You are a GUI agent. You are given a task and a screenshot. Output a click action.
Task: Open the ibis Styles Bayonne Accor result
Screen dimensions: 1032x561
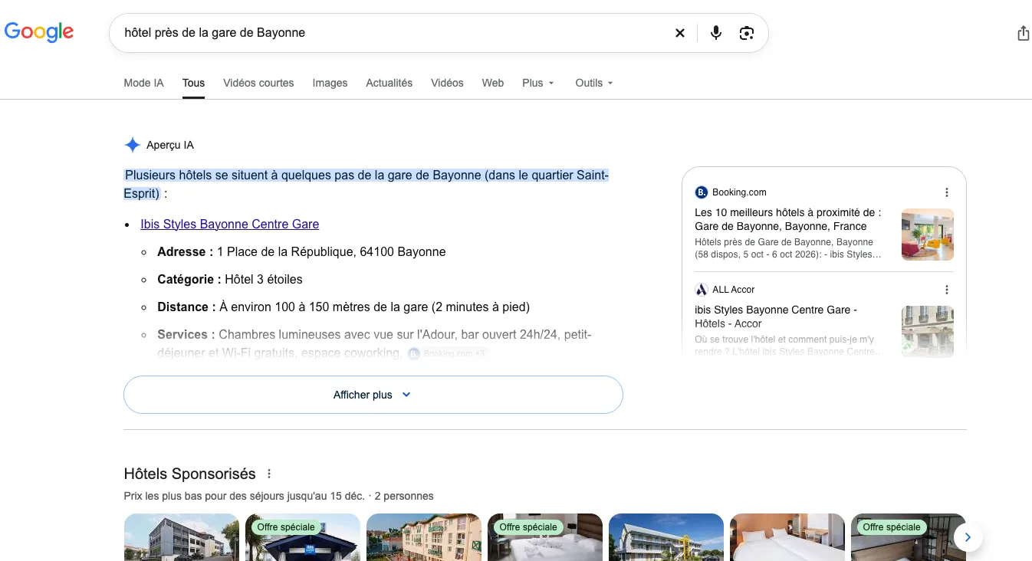click(x=776, y=317)
